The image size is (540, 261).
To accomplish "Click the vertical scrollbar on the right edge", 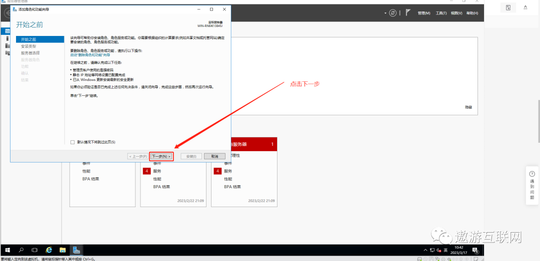I will [538, 121].
